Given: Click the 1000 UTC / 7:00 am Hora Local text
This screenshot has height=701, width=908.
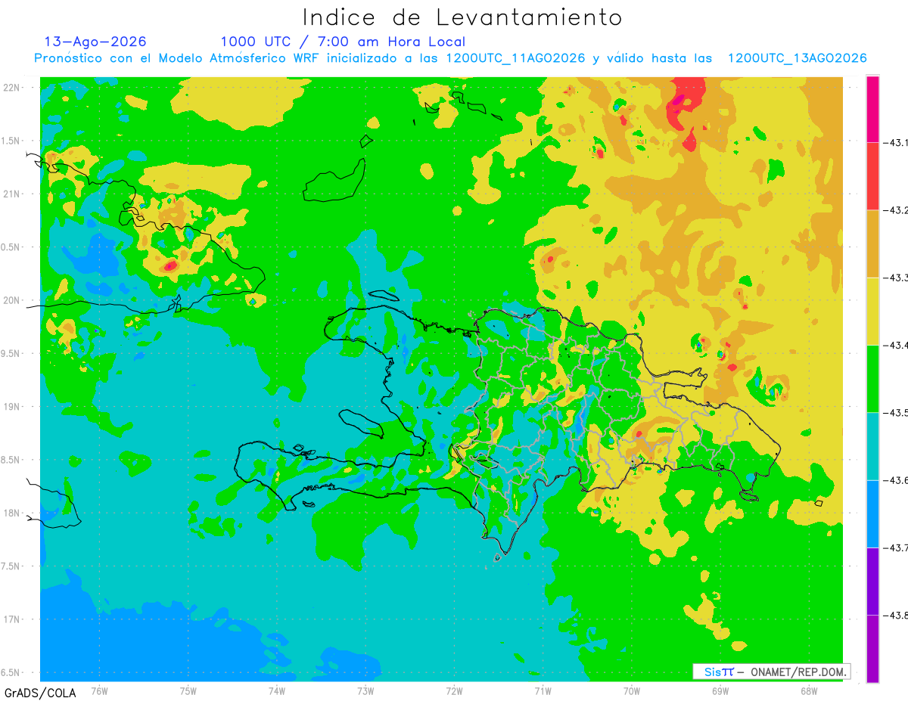Looking at the screenshot, I should pos(343,42).
